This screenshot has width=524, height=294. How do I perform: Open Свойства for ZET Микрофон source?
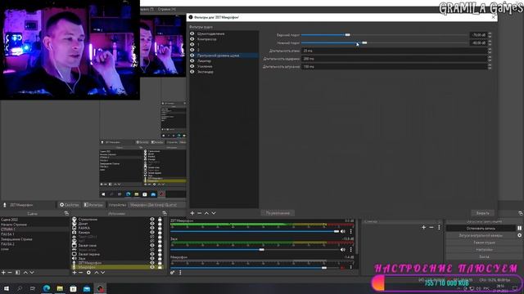[69, 205]
